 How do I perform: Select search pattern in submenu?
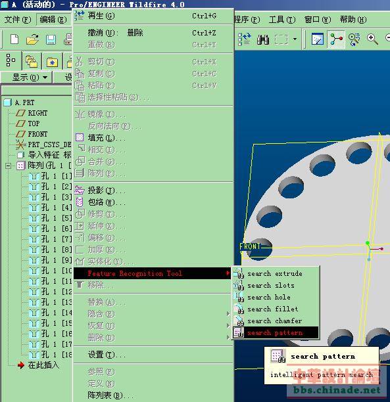click(x=275, y=332)
